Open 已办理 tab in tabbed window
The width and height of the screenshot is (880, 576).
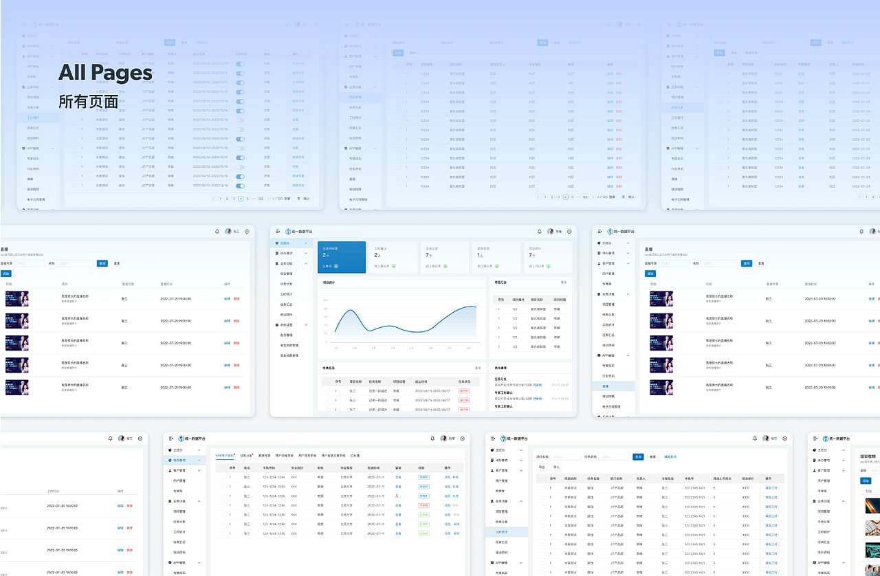(x=355, y=456)
